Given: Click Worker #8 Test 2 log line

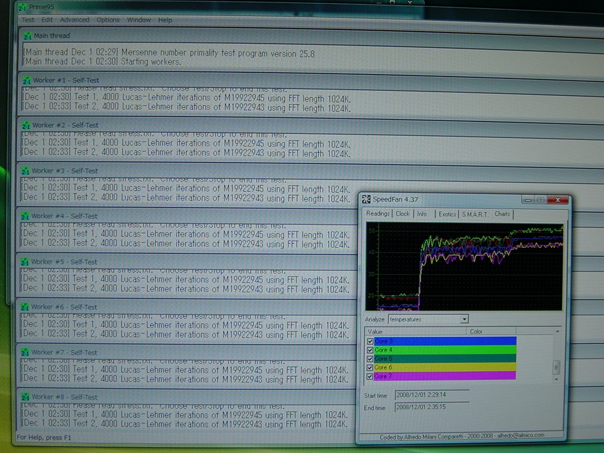Looking at the screenshot, I should (x=184, y=424).
